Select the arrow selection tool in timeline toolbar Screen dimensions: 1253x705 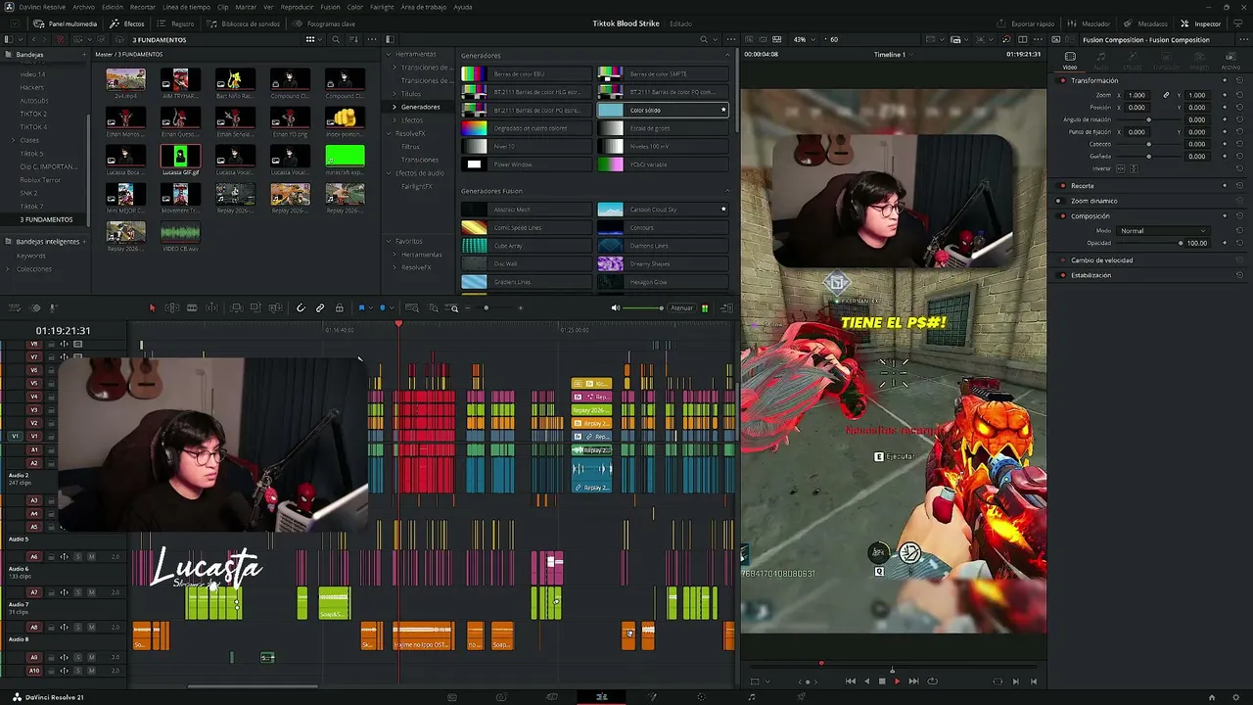152,308
